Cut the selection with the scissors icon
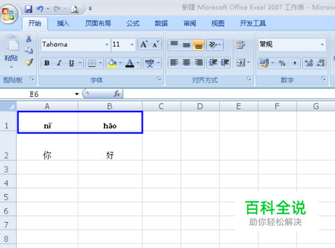335x248 pixels. click(x=29, y=39)
